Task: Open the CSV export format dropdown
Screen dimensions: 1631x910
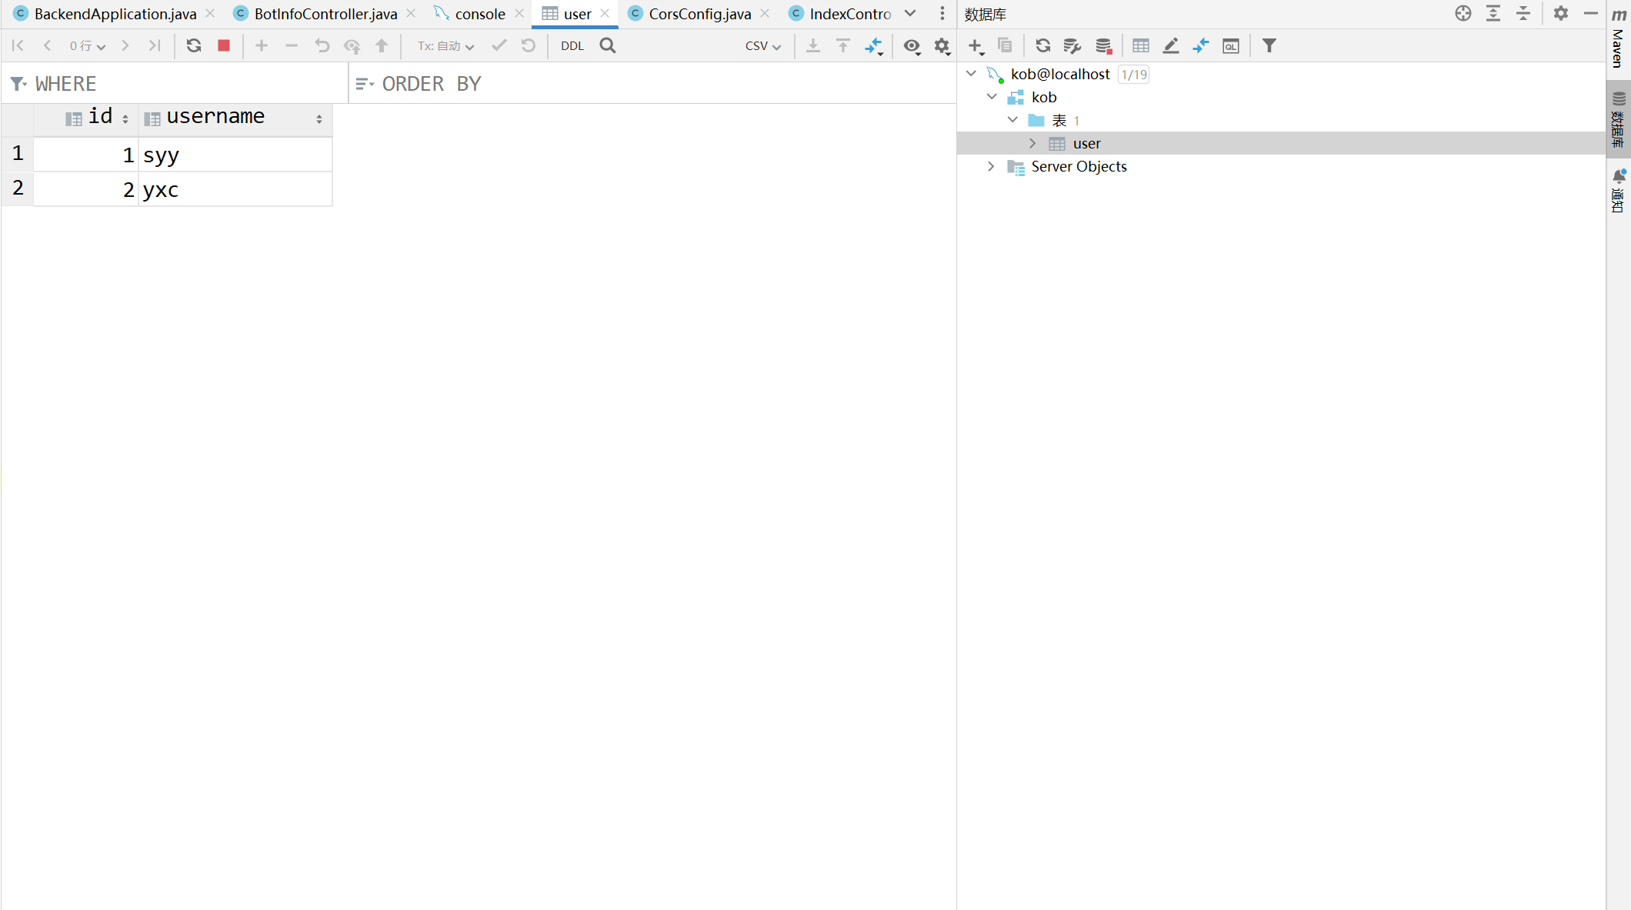Action: [763, 46]
